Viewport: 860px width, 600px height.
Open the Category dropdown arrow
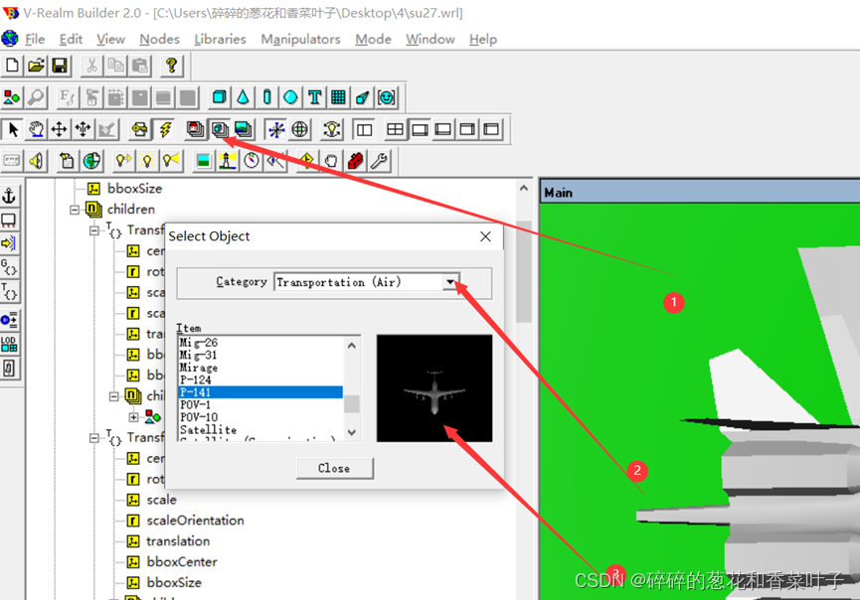tap(449, 282)
